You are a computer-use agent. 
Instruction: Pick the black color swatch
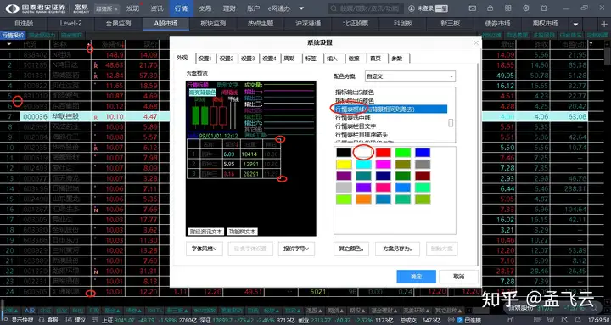344,153
